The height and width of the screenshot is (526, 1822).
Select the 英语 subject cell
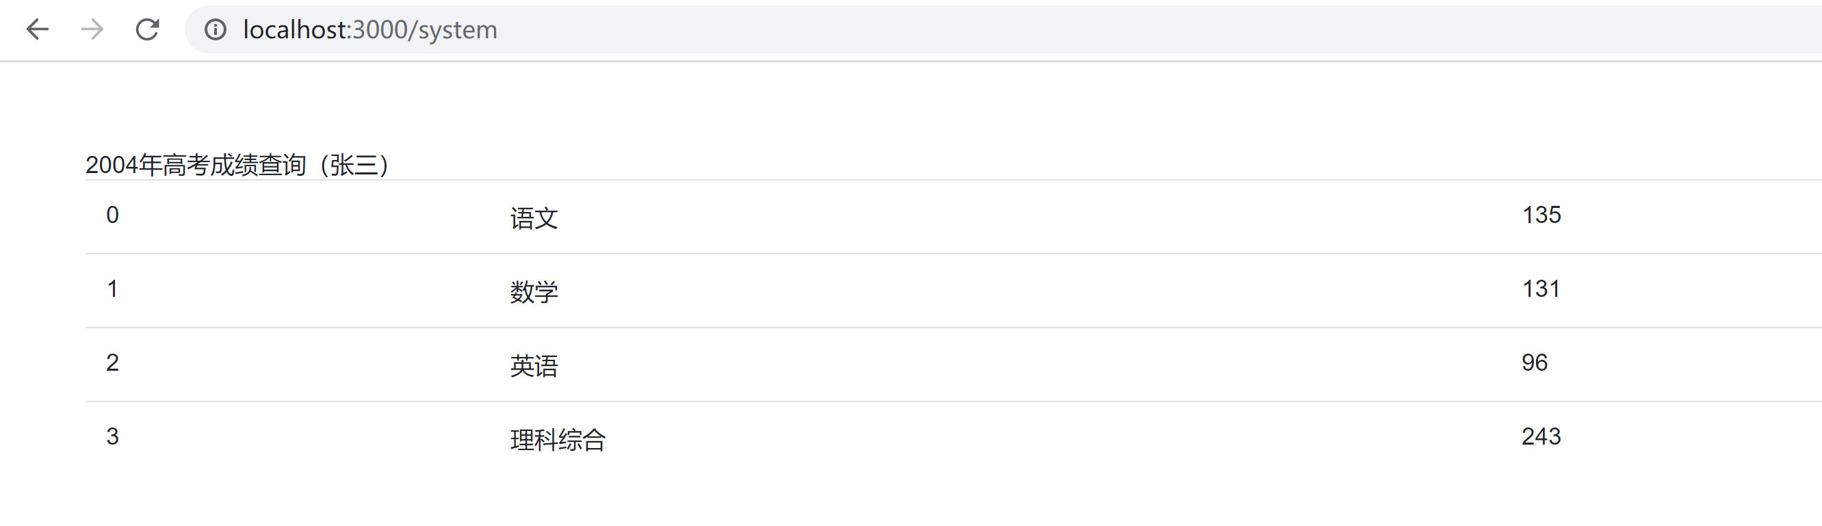click(x=534, y=365)
